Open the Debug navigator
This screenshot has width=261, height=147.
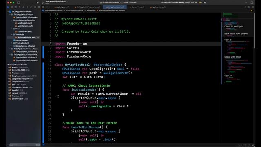31,7
